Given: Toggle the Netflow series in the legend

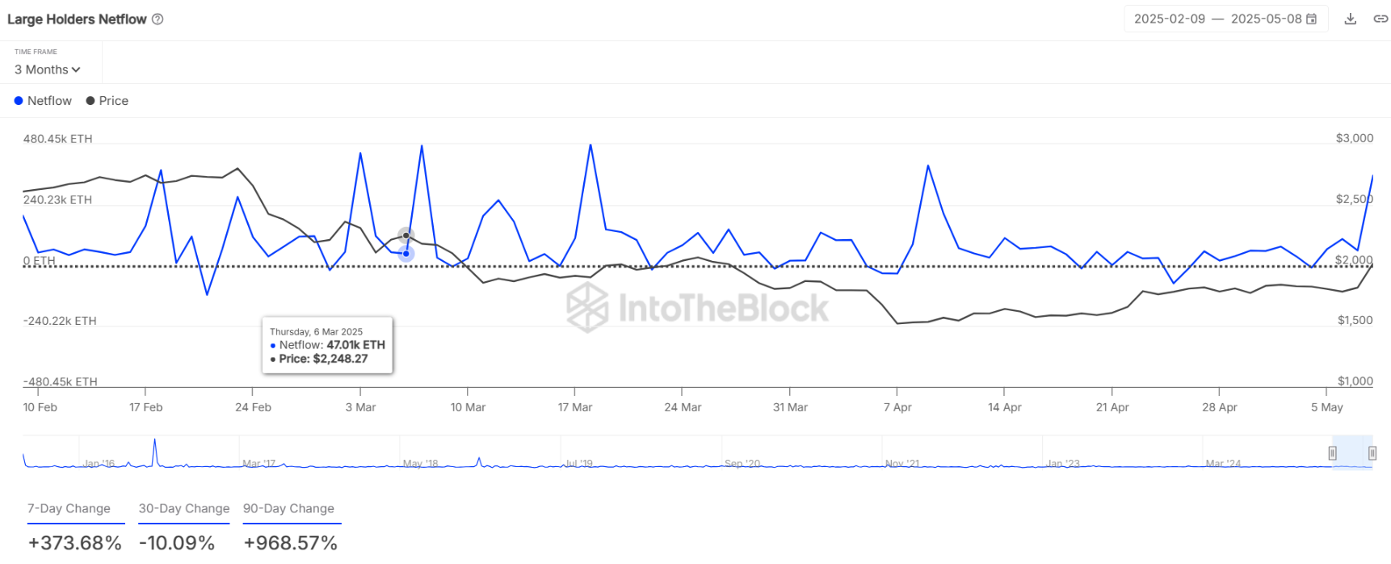Looking at the screenshot, I should [x=43, y=101].
